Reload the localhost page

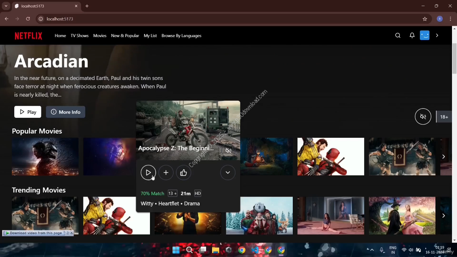(28, 19)
